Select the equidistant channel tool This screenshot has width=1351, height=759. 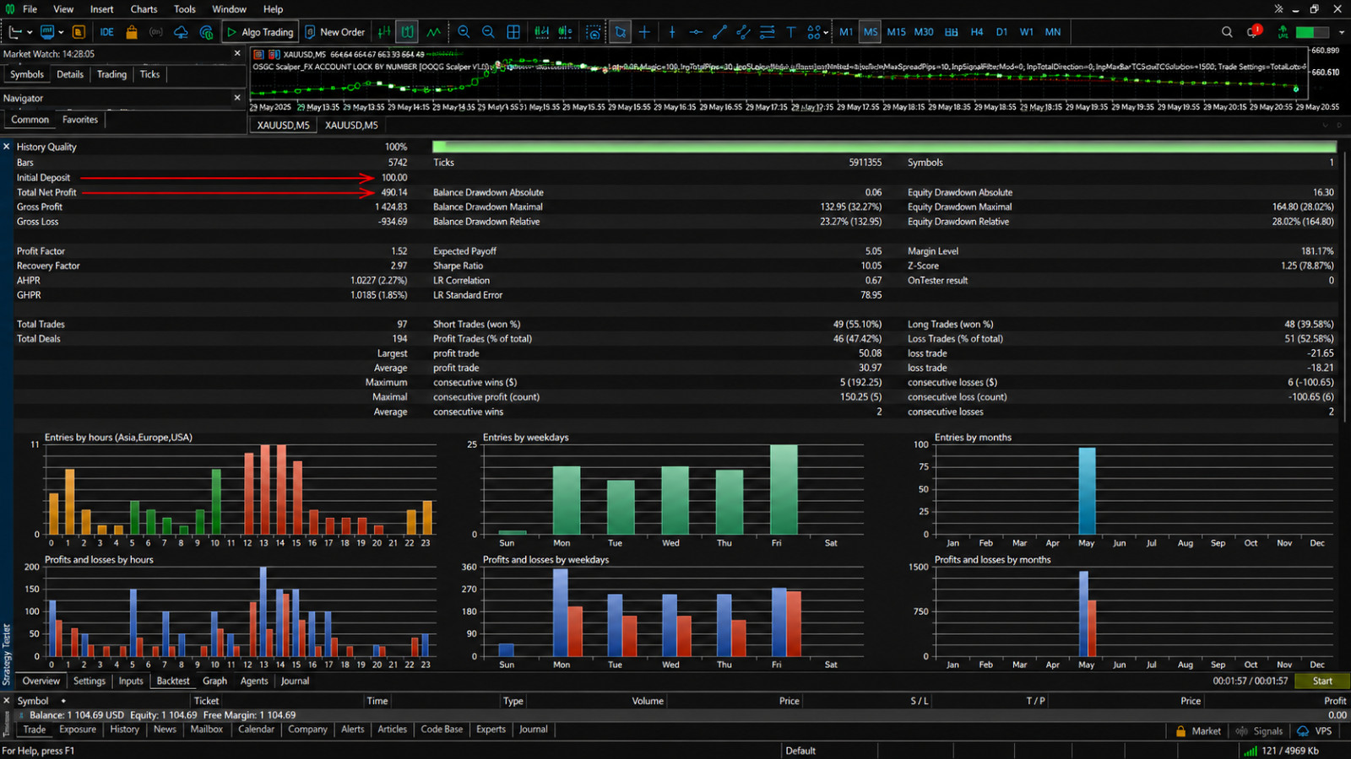point(743,32)
